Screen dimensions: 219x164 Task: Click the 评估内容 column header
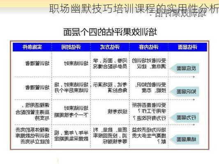(149, 47)
